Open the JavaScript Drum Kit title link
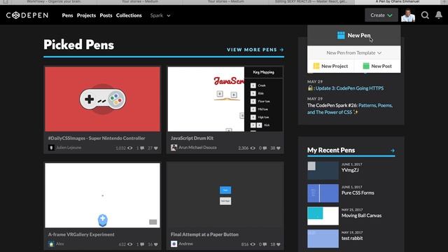448x252 pixels. tap(192, 138)
